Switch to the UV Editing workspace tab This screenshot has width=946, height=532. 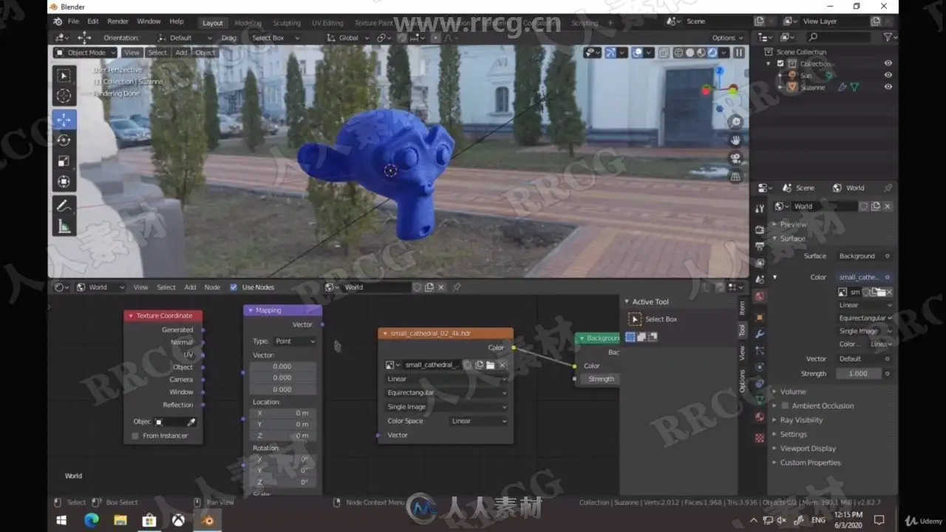click(x=327, y=23)
